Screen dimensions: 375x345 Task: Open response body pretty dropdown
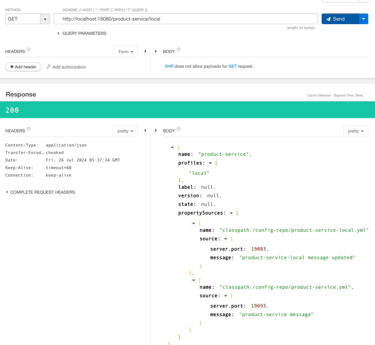356,131
